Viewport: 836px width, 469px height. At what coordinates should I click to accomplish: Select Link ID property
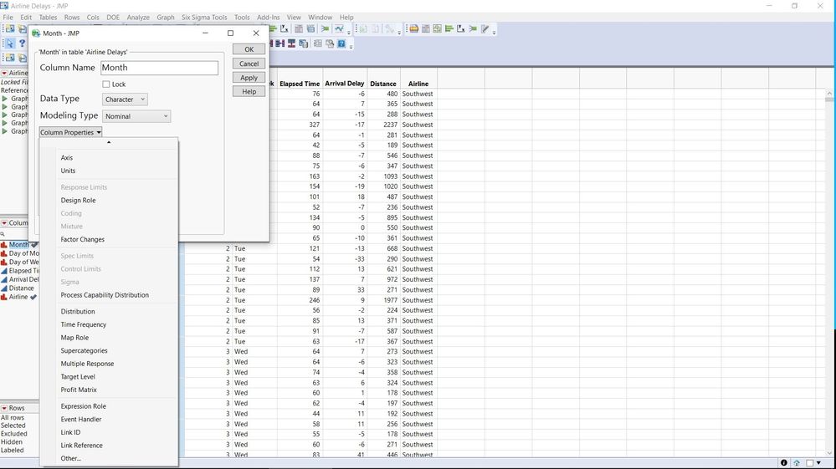(70, 432)
